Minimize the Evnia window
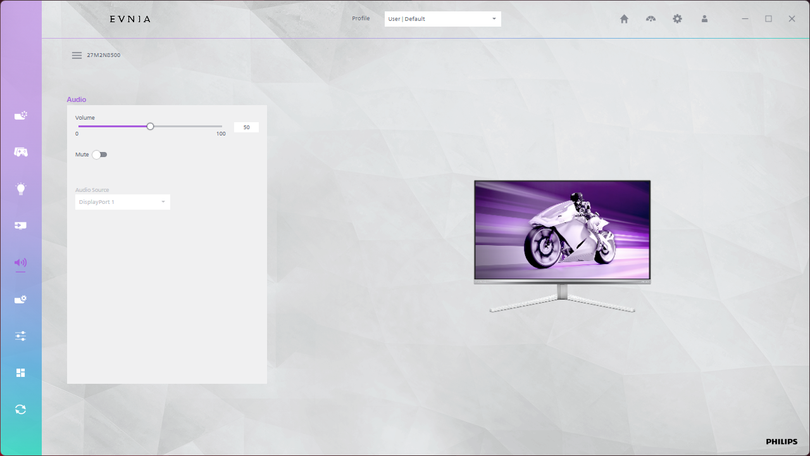The height and width of the screenshot is (456, 810). [745, 19]
